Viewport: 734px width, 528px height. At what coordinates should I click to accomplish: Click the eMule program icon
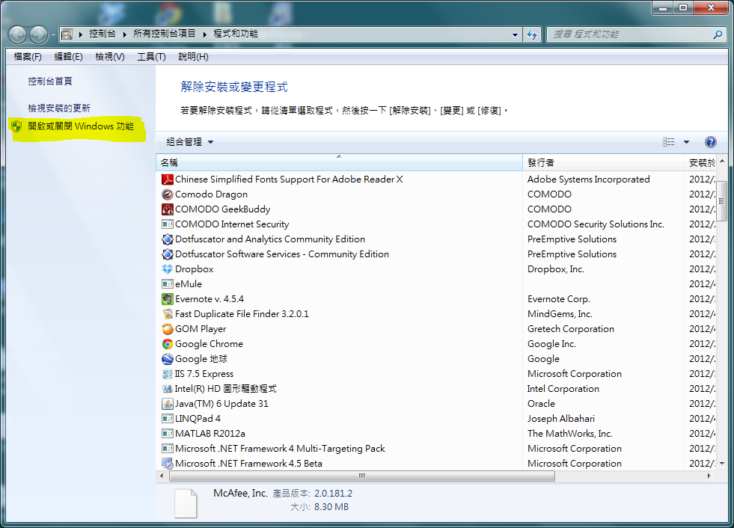coord(167,284)
